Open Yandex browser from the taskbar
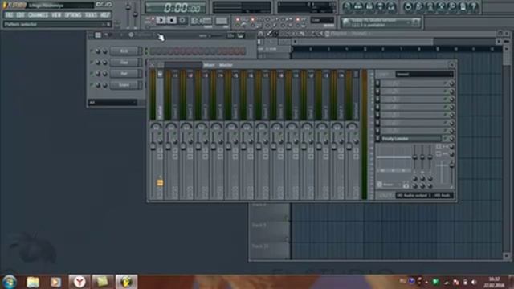 tap(79, 282)
